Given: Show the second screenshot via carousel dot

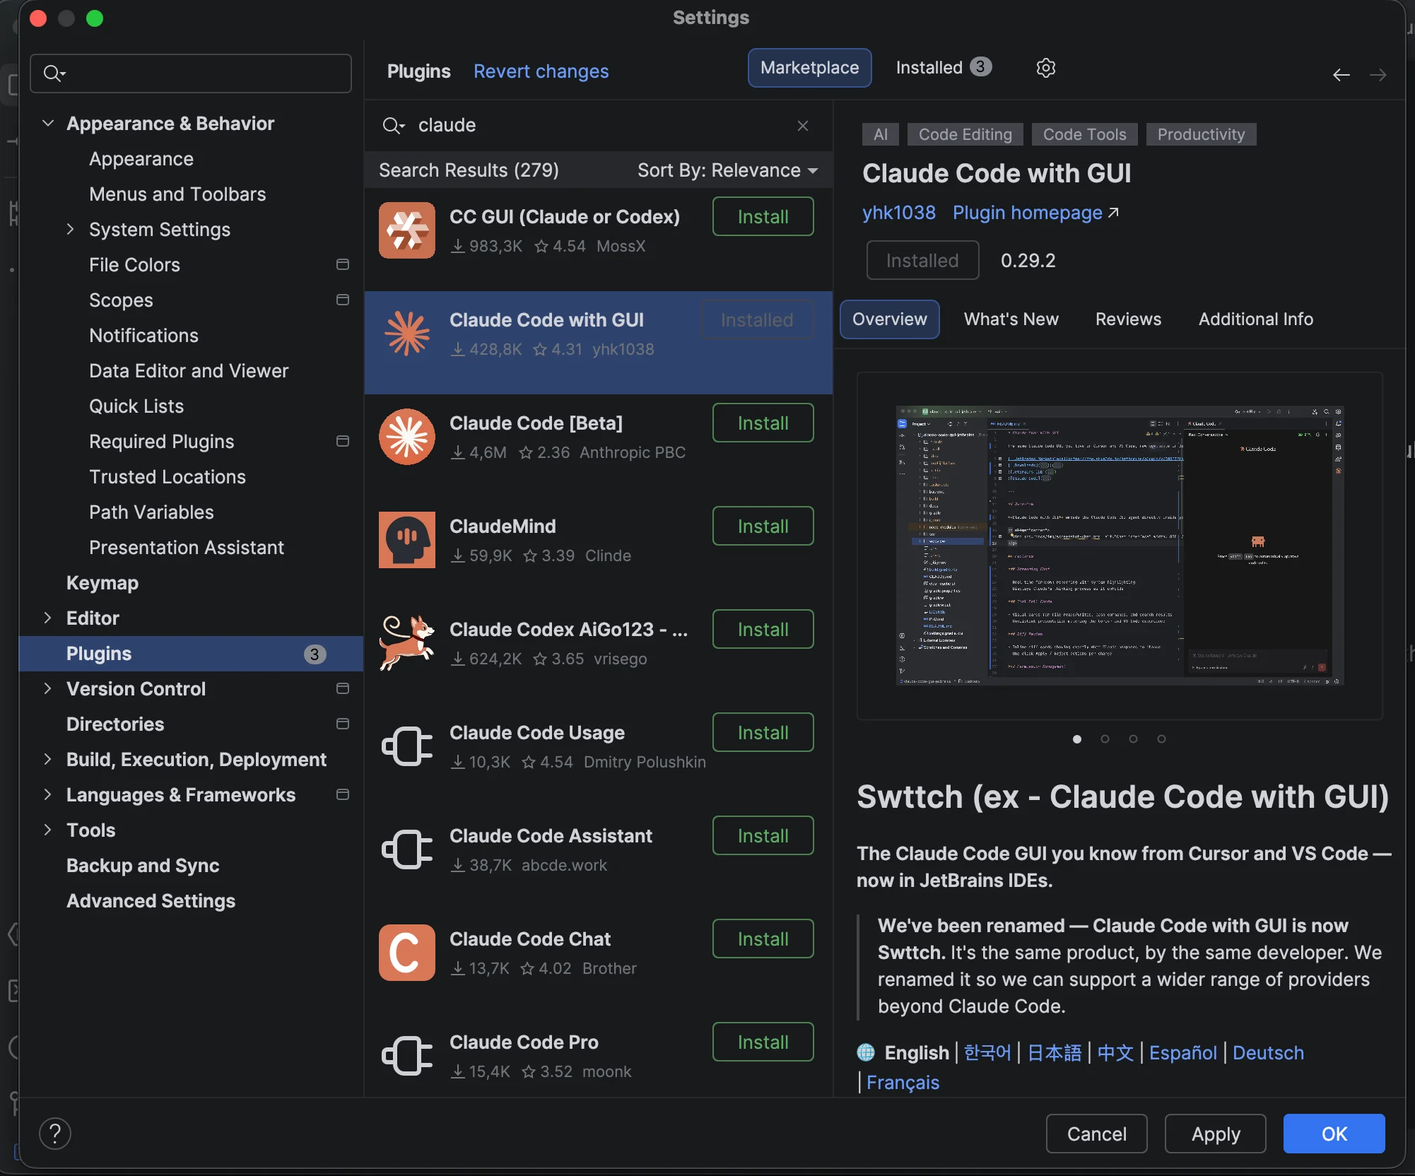Looking at the screenshot, I should coord(1105,739).
